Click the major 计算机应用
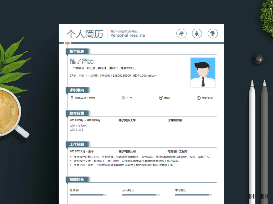 click(x=175, y=120)
